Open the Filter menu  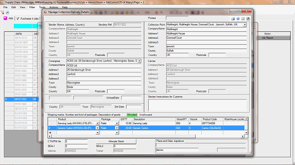pyautogui.click(x=32, y=7)
